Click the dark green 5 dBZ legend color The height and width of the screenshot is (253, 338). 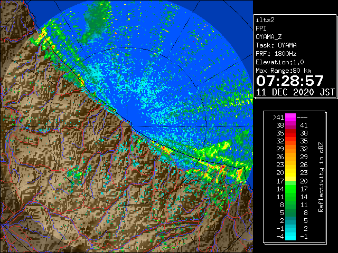(290, 212)
